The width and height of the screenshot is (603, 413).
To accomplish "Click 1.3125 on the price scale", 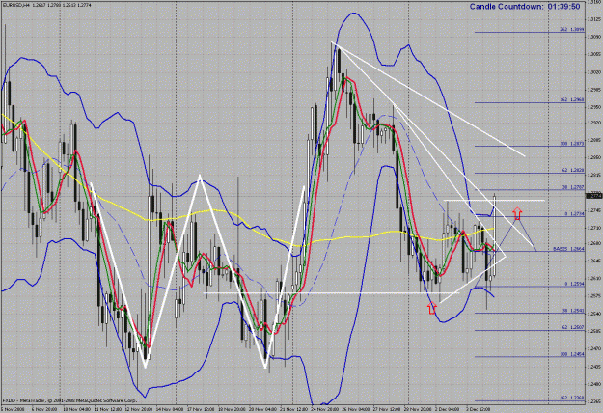I will coord(593,19).
